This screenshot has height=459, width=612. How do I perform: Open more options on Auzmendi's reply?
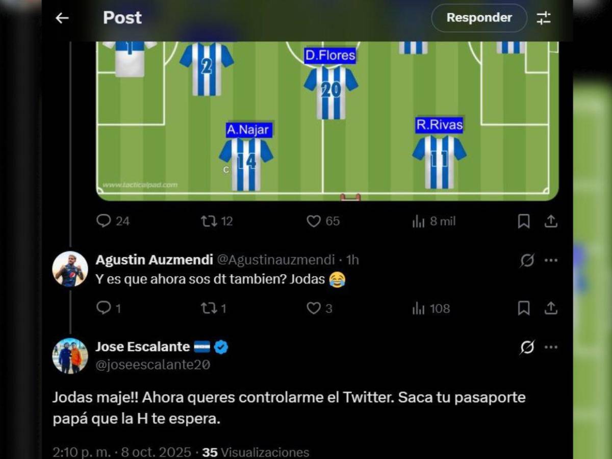click(x=551, y=260)
